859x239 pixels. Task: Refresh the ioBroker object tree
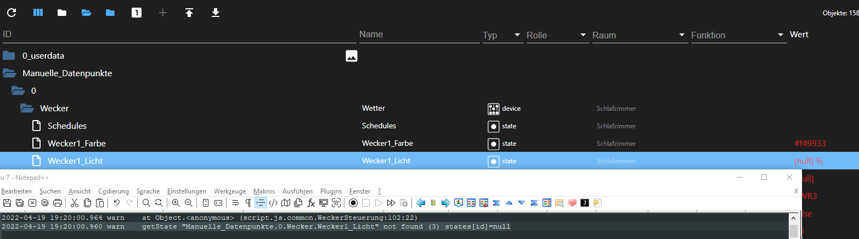[12, 13]
